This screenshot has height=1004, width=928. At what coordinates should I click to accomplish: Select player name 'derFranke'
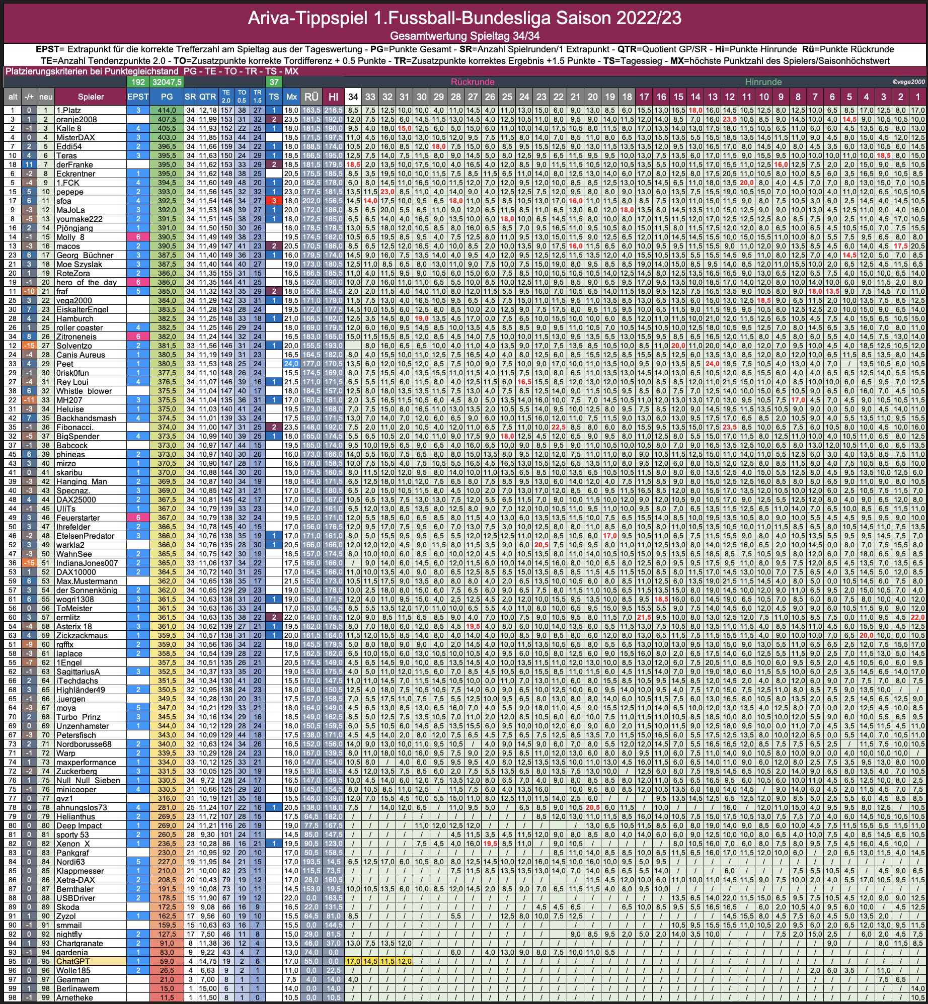(x=74, y=164)
